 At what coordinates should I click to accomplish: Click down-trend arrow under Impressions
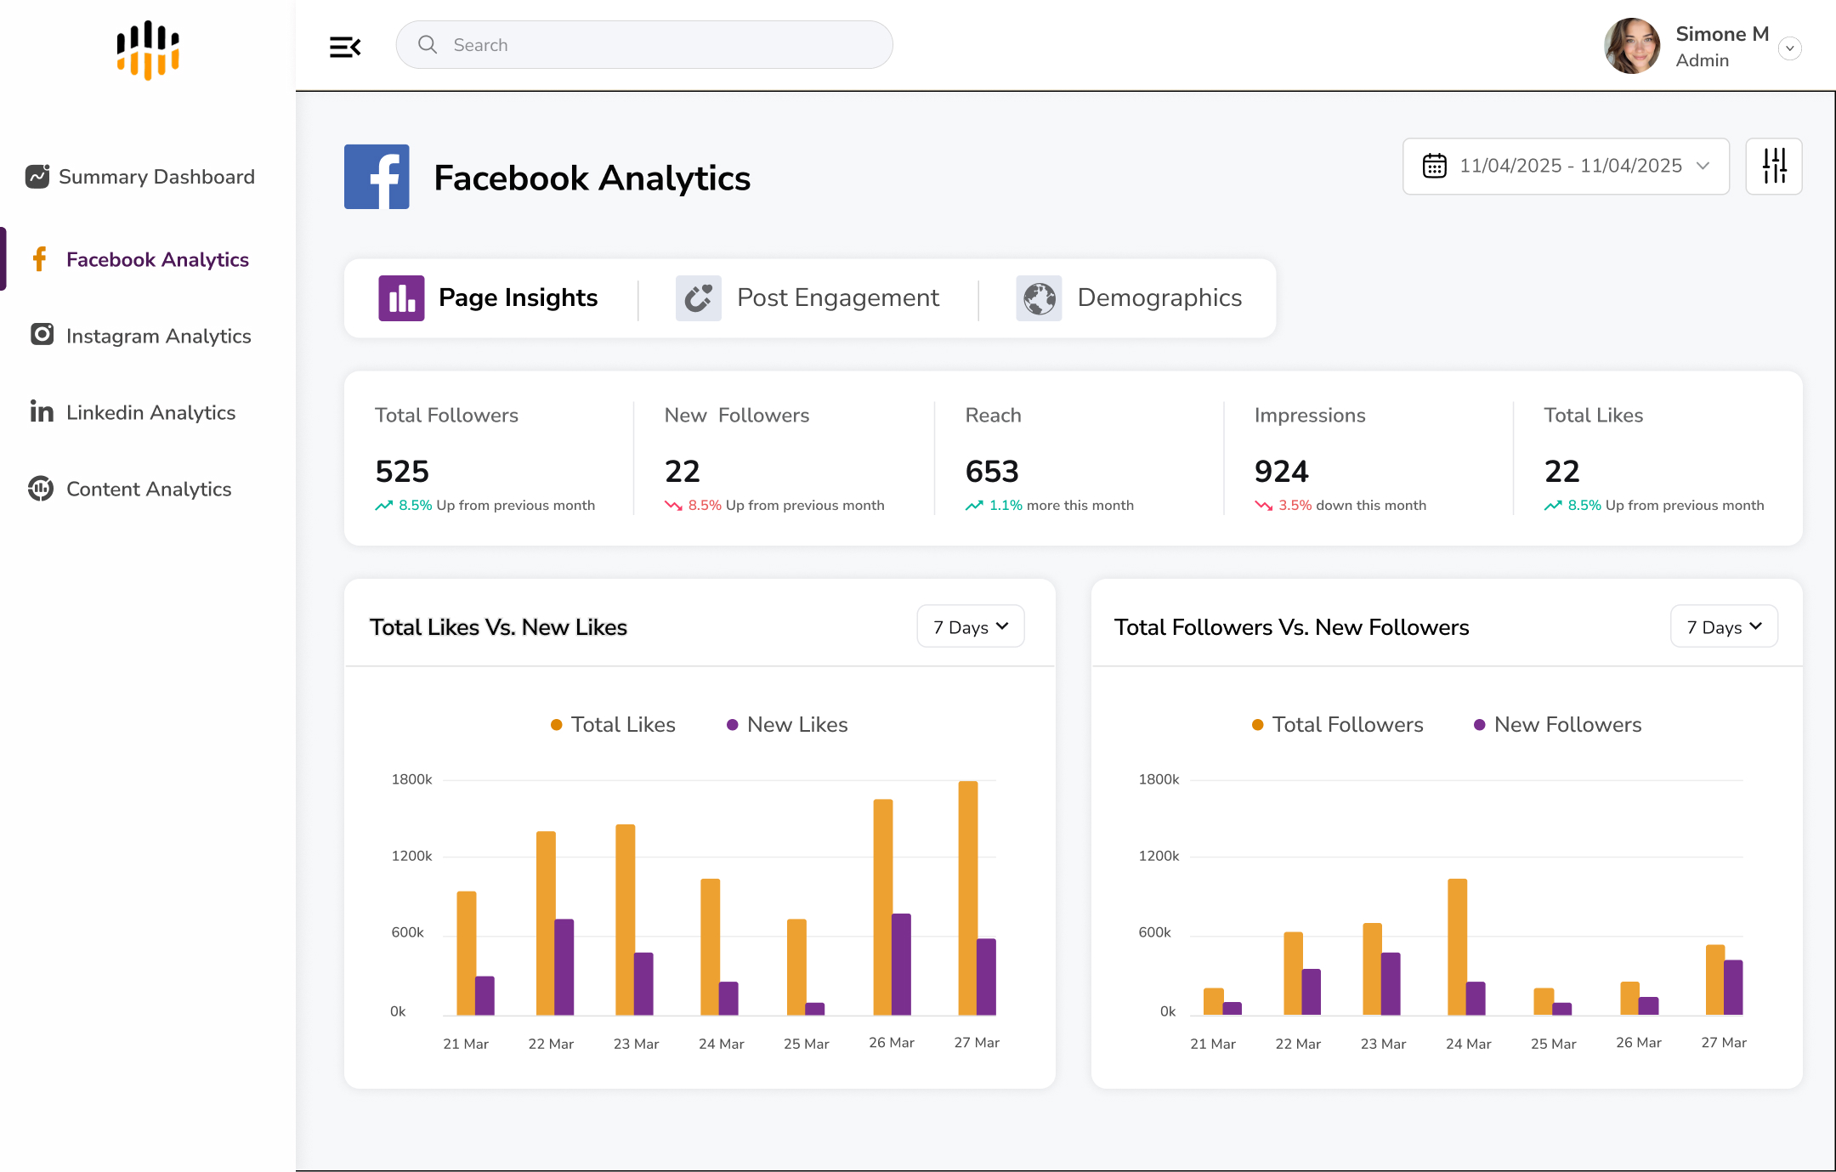click(1264, 505)
